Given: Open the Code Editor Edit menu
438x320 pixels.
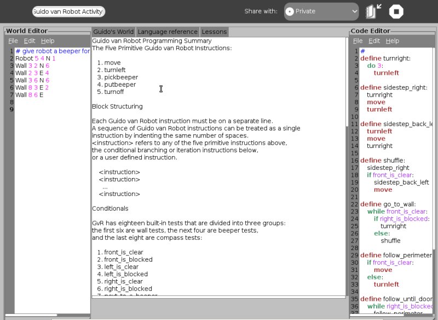Looking at the screenshot, I should (x=374, y=41).
